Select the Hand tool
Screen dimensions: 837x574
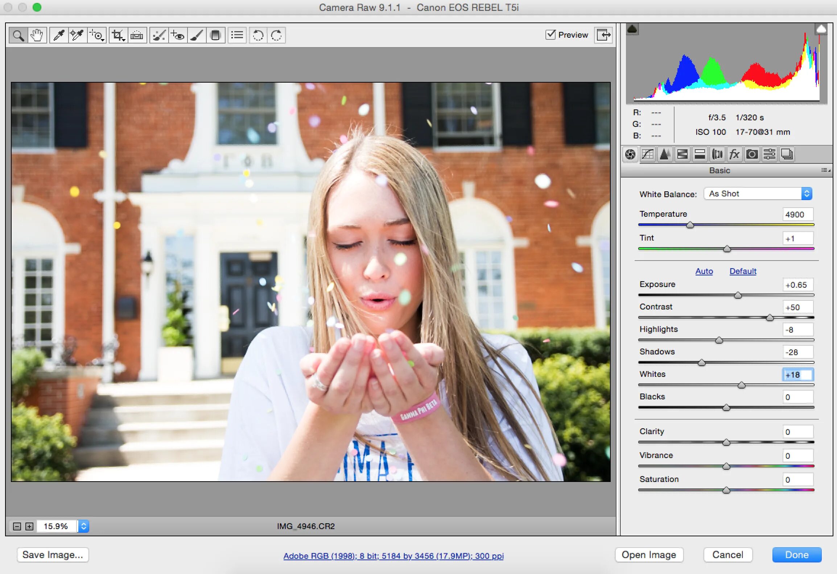(x=37, y=36)
